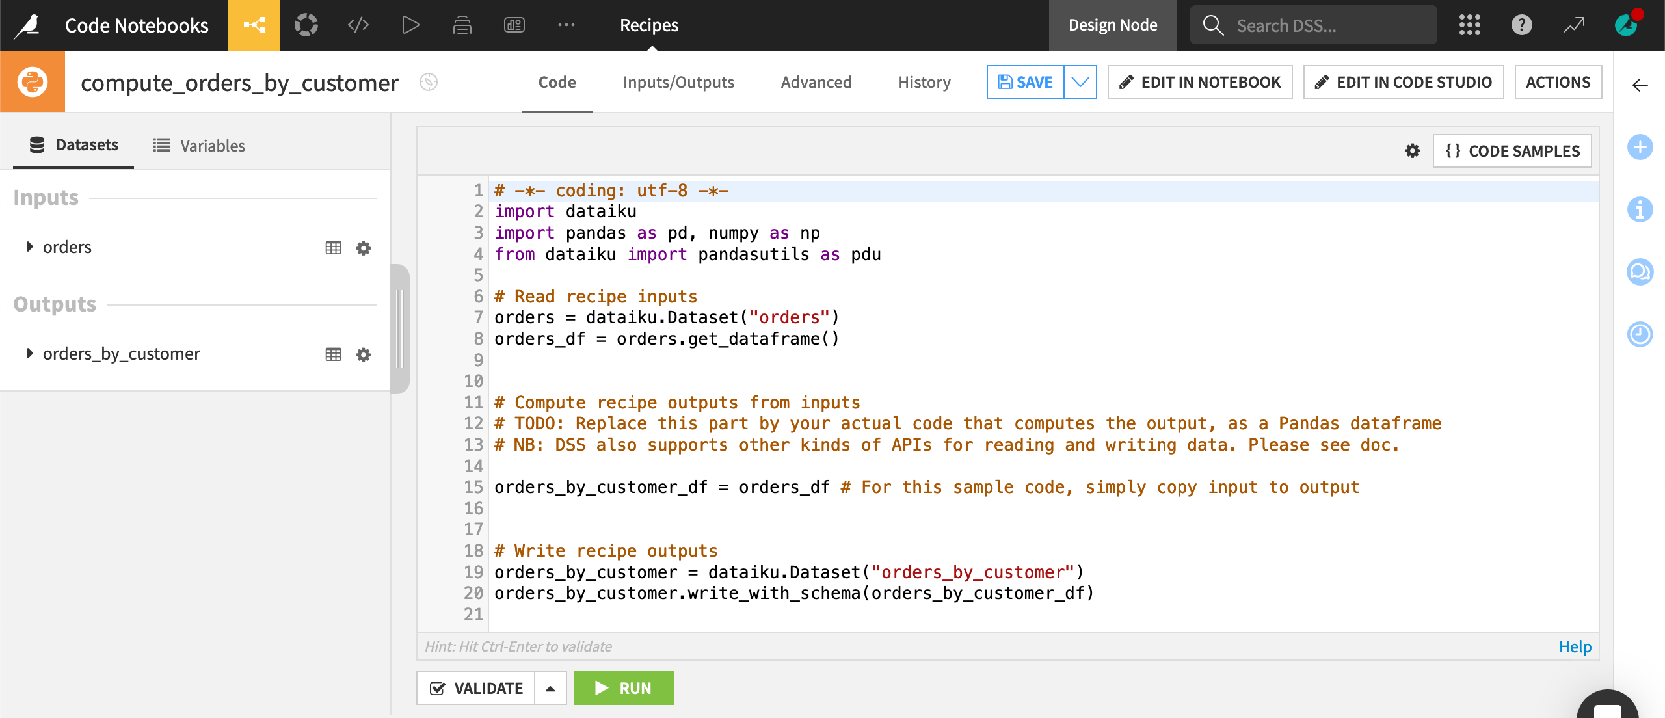The image size is (1665, 718).
Task: Click the share/broadcast icon in toolbar
Action: [254, 25]
